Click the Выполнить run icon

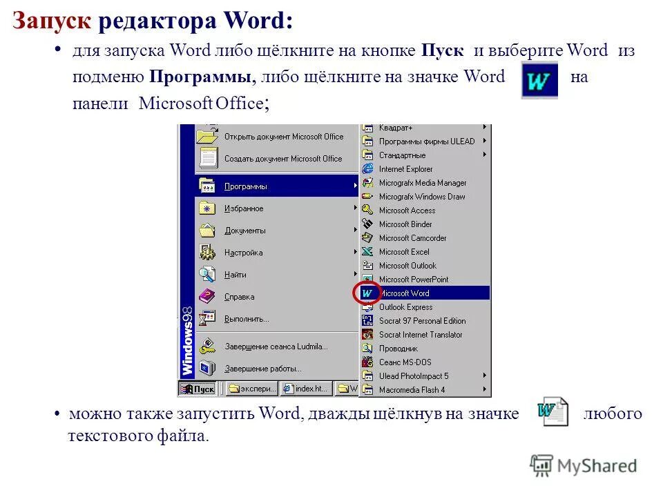coord(207,318)
